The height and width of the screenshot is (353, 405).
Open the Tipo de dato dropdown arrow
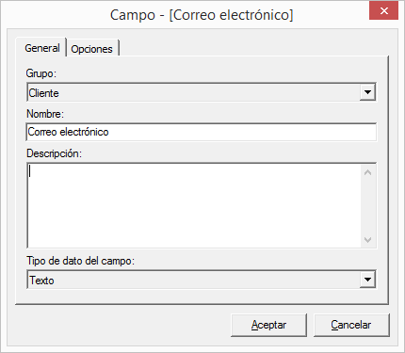pyautogui.click(x=367, y=280)
